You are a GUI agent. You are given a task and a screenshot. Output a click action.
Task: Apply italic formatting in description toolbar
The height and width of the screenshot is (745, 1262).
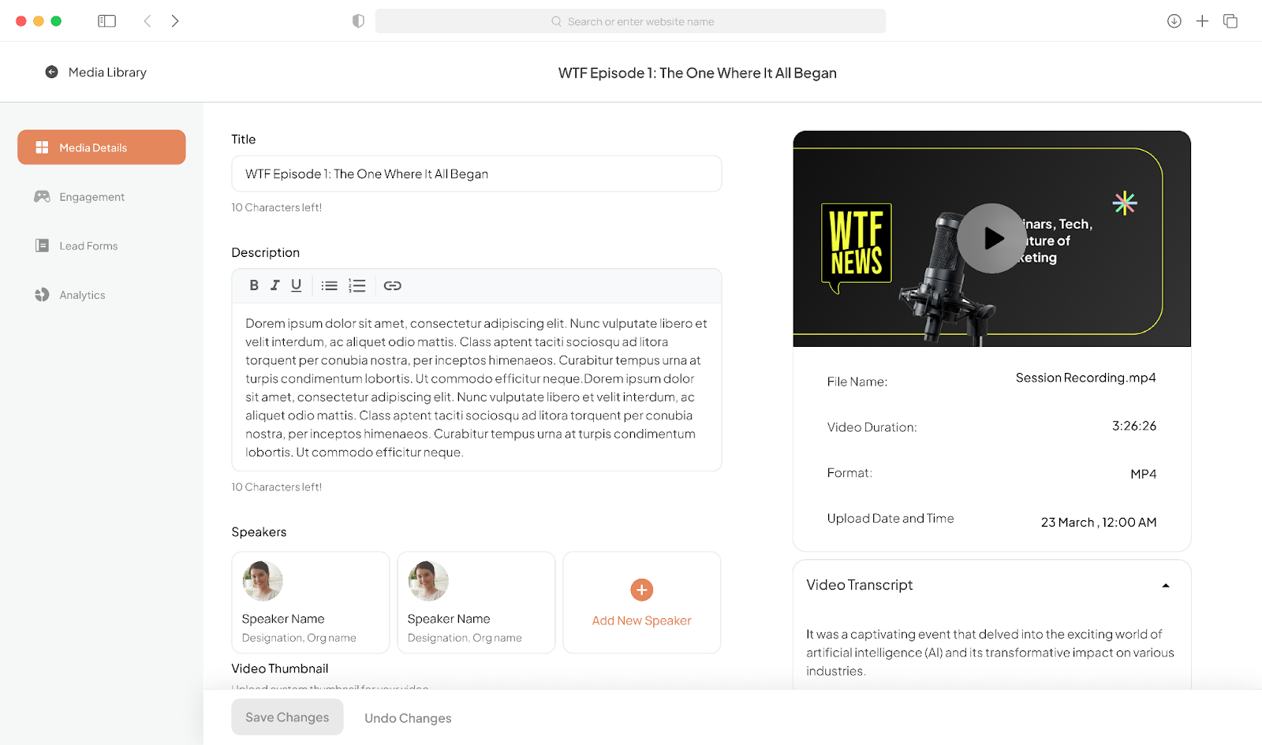point(274,285)
